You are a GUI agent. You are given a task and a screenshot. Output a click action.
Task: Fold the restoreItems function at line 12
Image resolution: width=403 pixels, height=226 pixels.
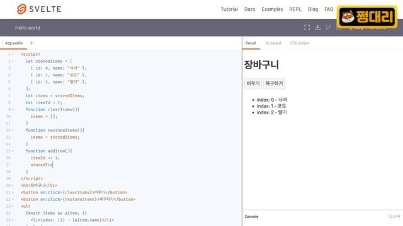[13, 130]
